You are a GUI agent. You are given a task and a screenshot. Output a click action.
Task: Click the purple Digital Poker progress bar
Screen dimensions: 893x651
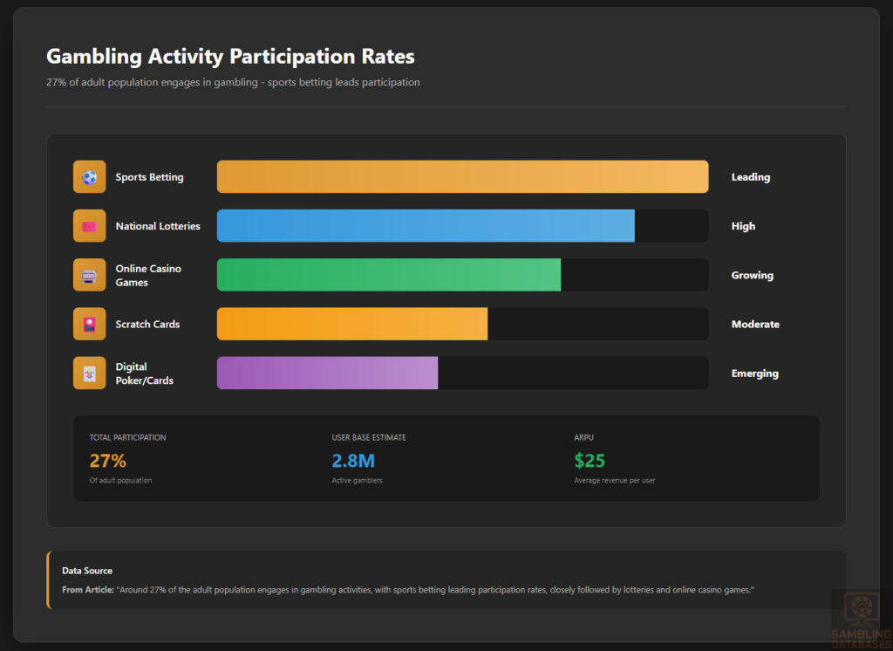pyautogui.click(x=326, y=373)
